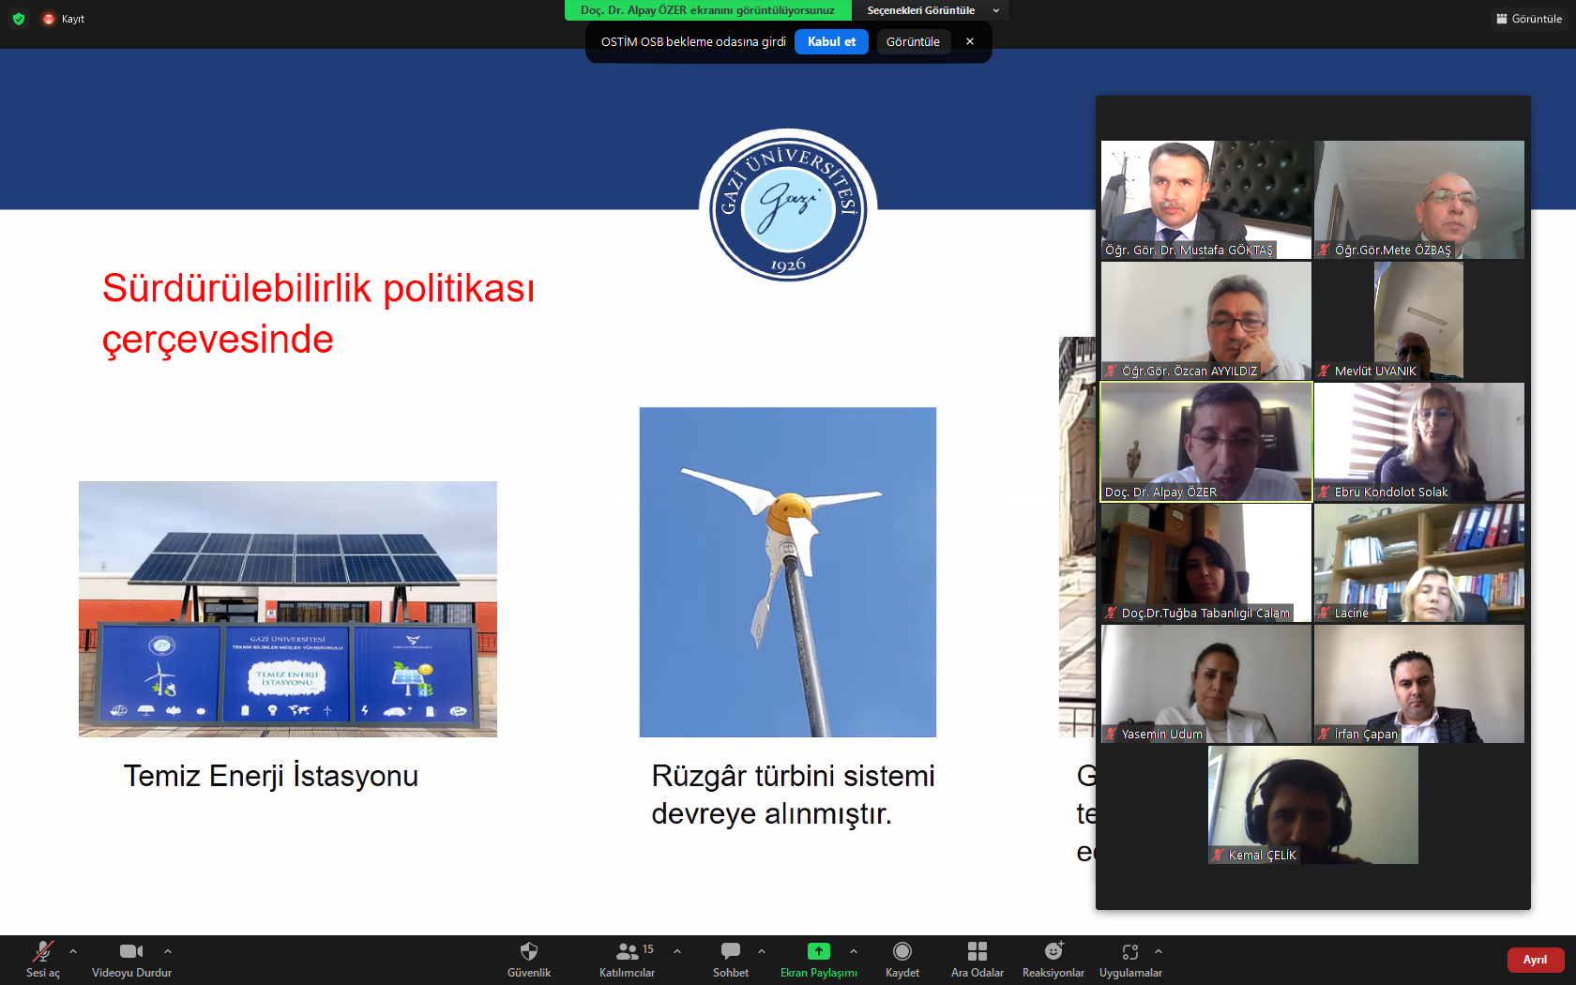Click muted mic icon on Mete ÖZBAŞ tile
The image size is (1576, 985).
click(1324, 250)
